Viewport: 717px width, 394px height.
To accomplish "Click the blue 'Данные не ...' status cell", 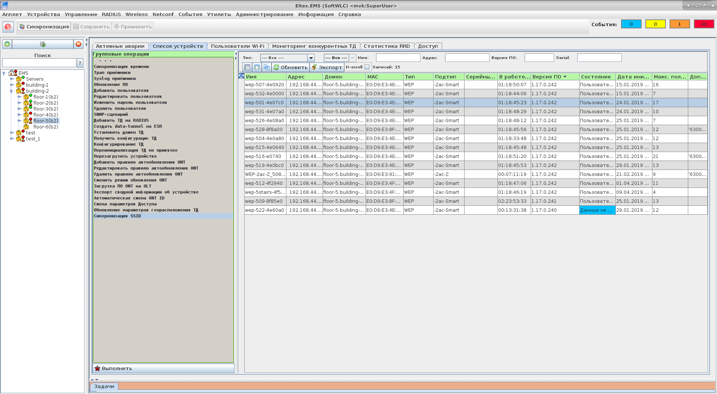I will (x=597, y=210).
